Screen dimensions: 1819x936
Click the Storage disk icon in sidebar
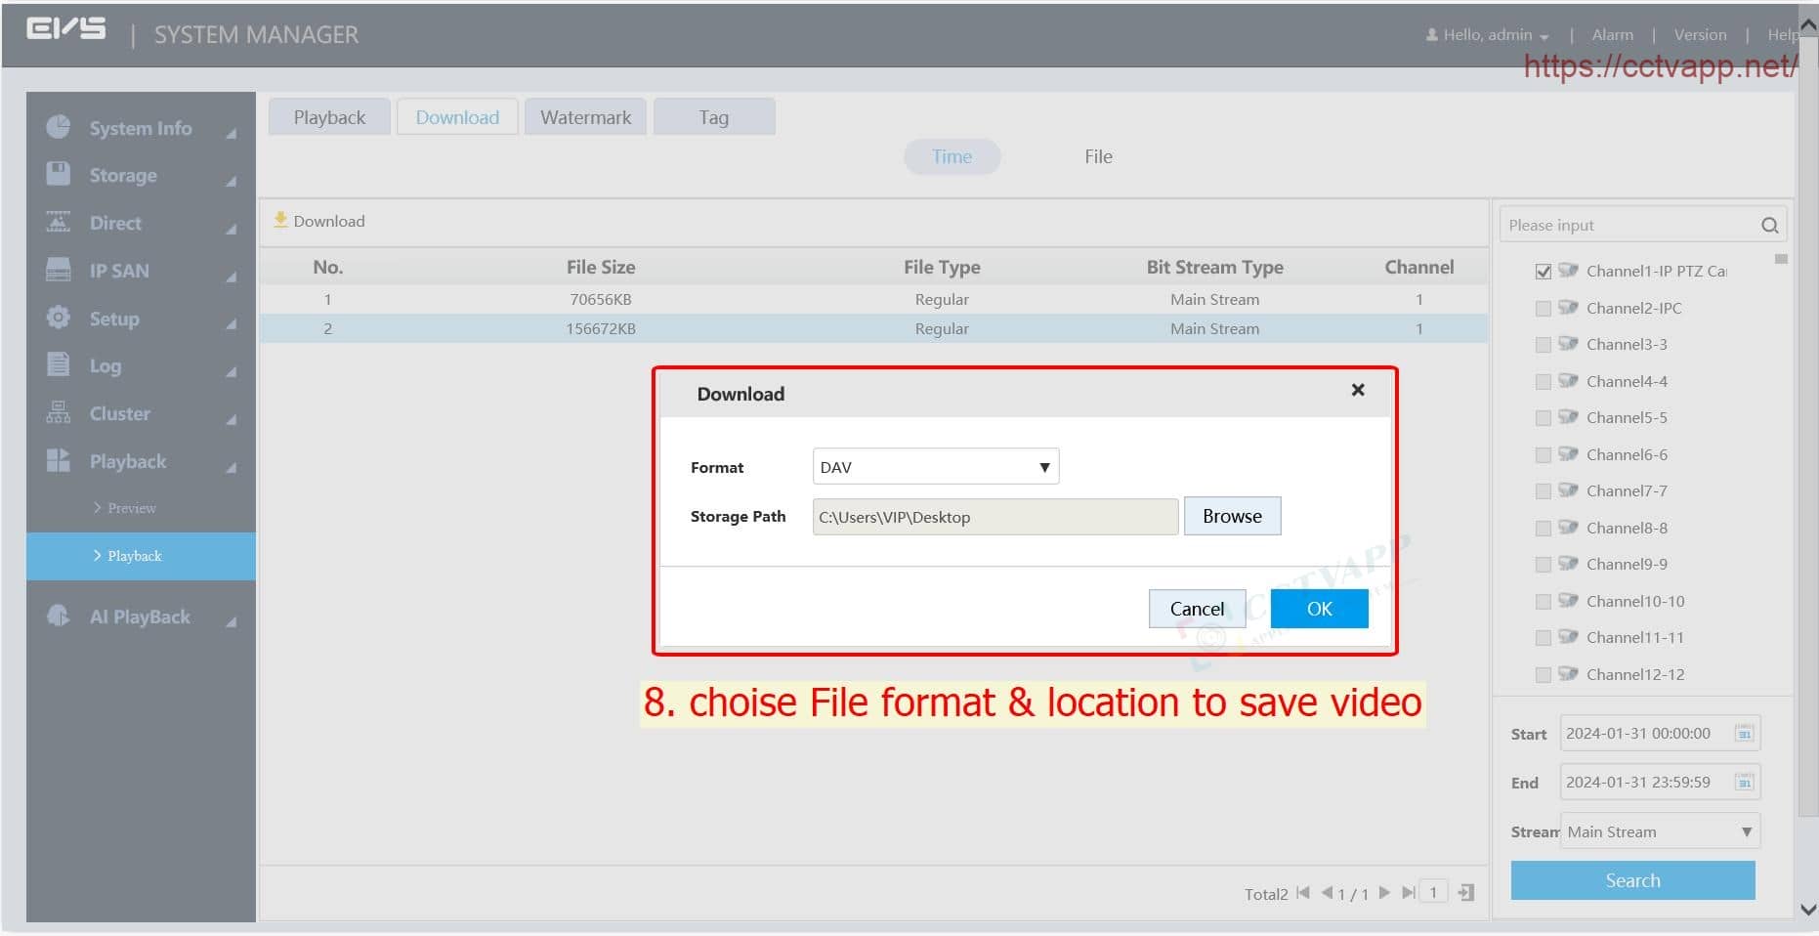59,175
